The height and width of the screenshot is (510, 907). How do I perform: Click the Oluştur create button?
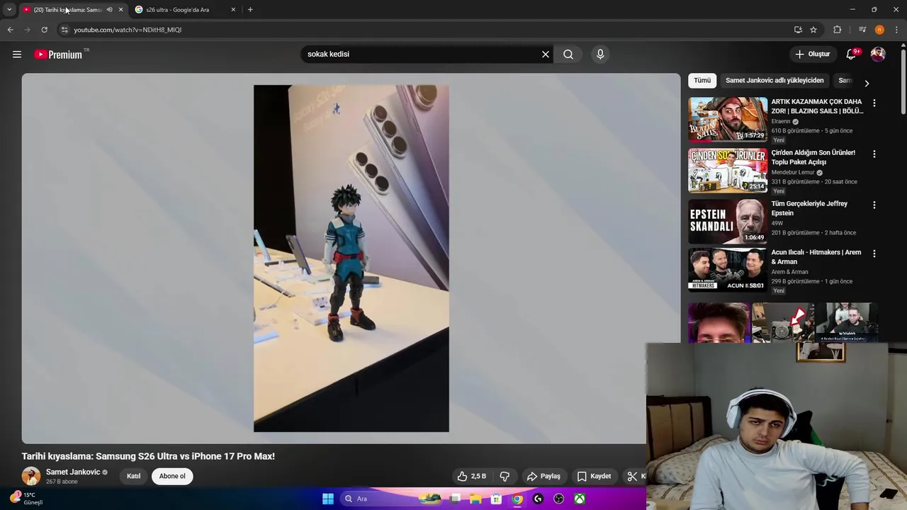click(812, 54)
